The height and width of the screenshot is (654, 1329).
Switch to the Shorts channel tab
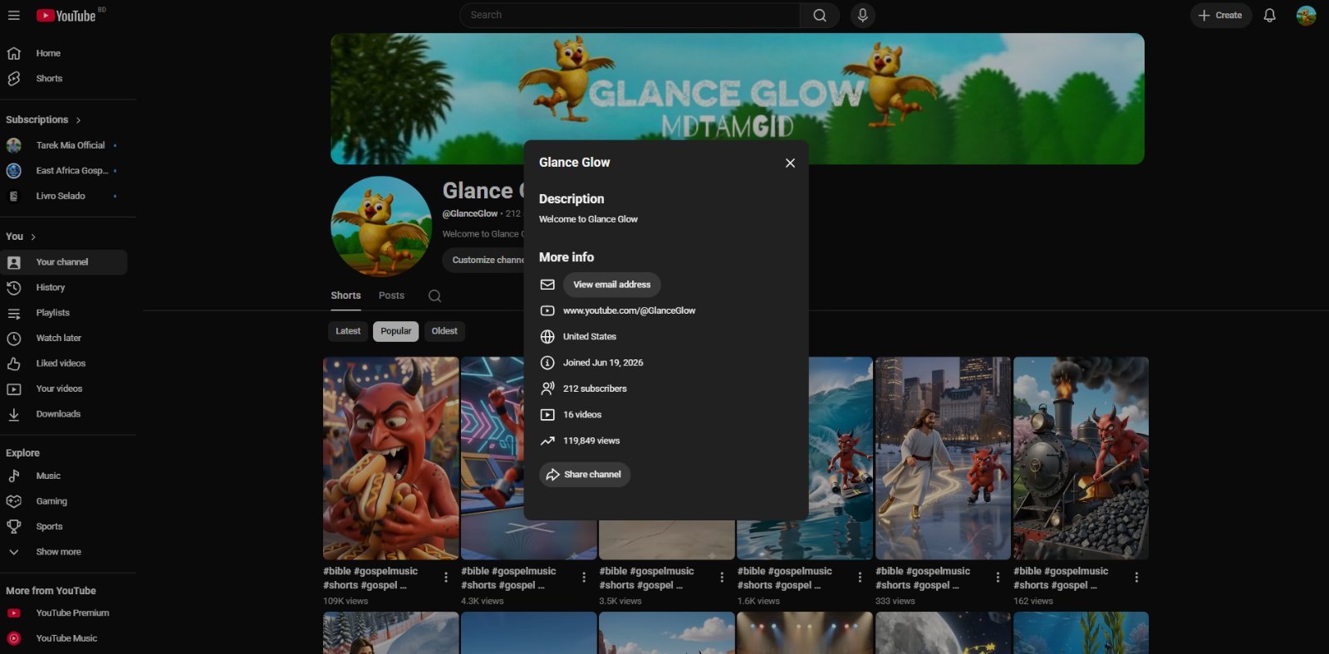pos(346,295)
